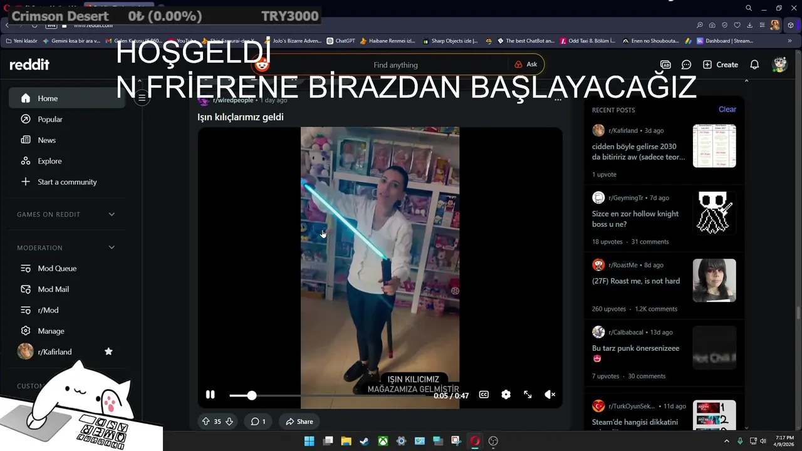Open Yeni klasör bookmark folder
The image size is (802, 451).
pyautogui.click(x=21, y=41)
